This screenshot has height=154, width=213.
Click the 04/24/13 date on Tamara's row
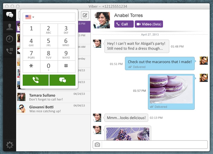(x=79, y=94)
